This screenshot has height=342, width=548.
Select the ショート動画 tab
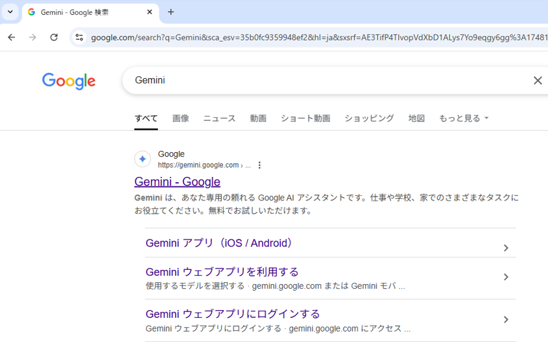(306, 118)
